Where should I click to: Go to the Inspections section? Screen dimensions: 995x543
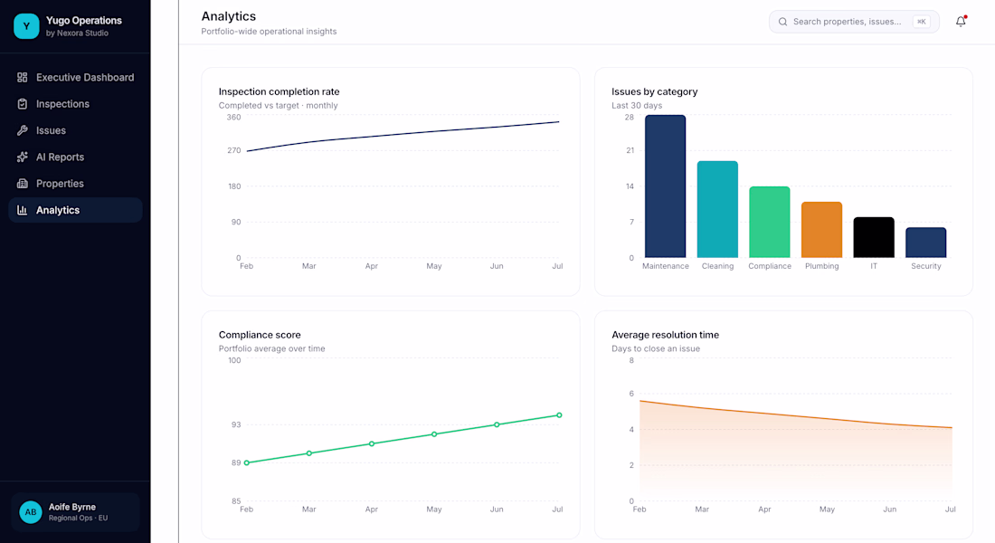point(75,104)
